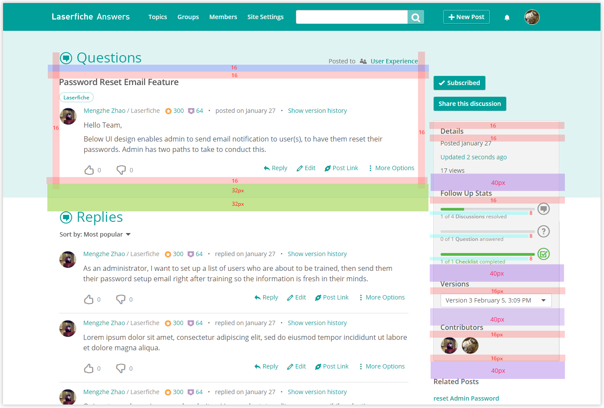Screen dimensions: 604x408
Task: Click the Password Reset Email Feature title
Action: pos(119,82)
